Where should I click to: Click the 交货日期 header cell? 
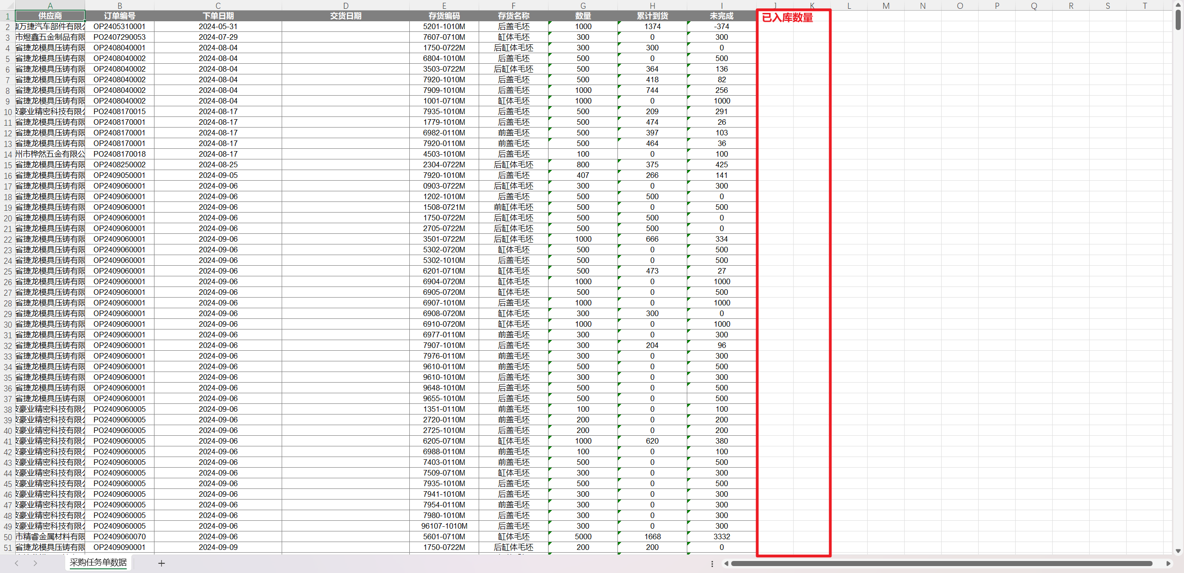click(345, 16)
